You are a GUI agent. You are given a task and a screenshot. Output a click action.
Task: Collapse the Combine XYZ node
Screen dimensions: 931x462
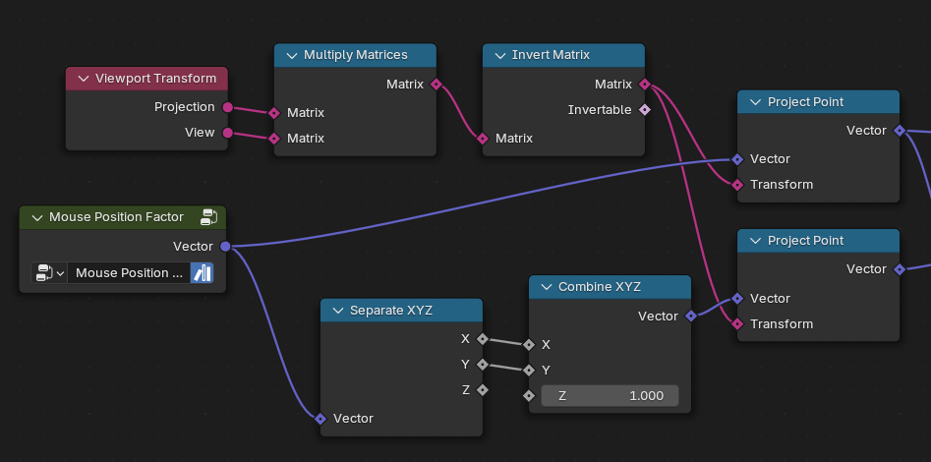[x=547, y=287]
